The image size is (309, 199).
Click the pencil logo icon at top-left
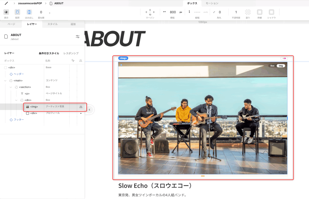point(6,3)
